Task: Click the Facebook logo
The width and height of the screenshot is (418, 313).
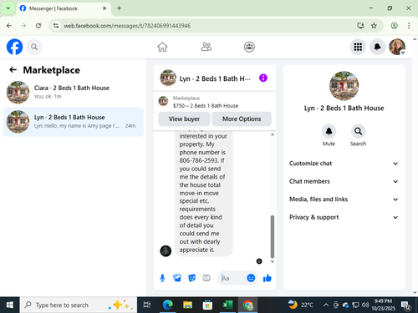Action: [14, 47]
